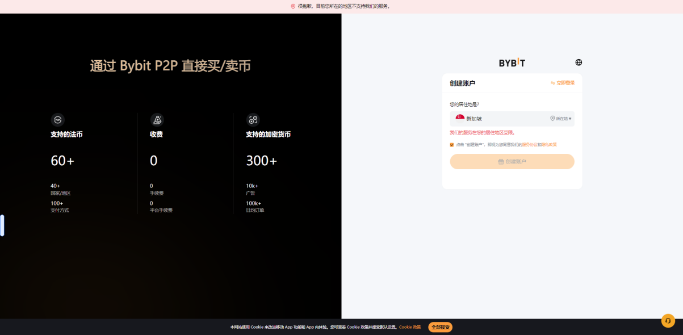Click the 您的居住地是? question text
Image resolution: width=683 pixels, height=335 pixels.
464,104
